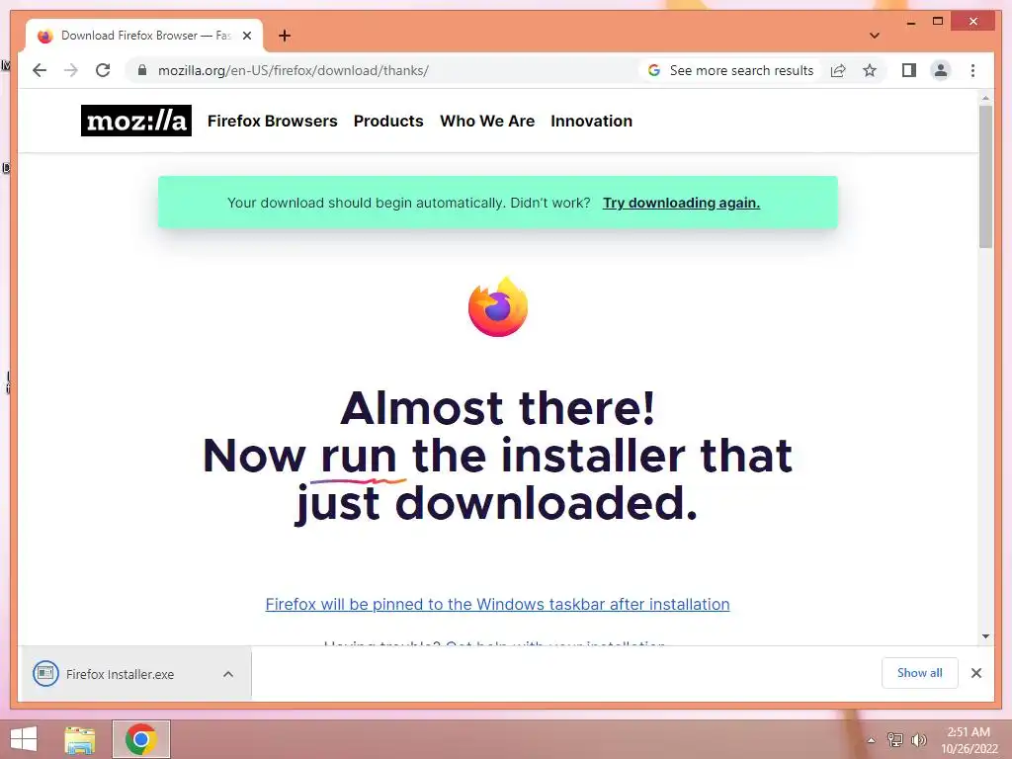
Task: Show hidden tray icons arrow
Action: pos(872,740)
